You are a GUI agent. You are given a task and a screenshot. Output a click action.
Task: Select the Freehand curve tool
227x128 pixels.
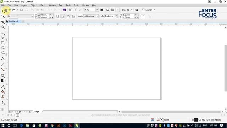point(3,33)
